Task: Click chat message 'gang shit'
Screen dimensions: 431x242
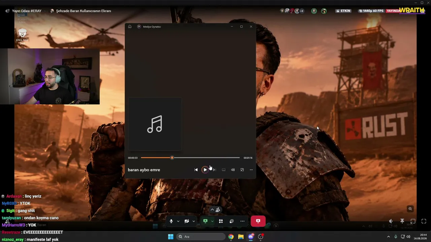Action: point(27,211)
